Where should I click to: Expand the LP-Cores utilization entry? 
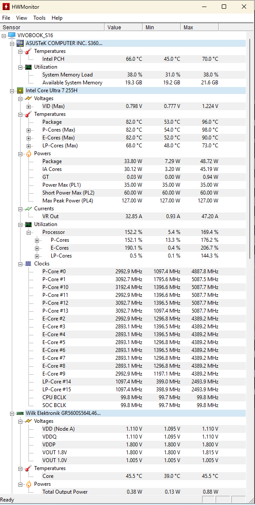(x=37, y=256)
